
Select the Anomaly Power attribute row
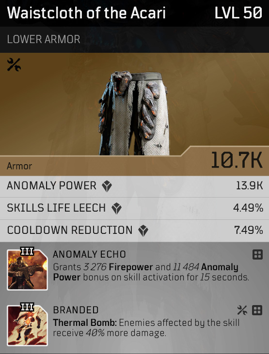(x=135, y=186)
